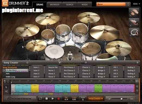Click the undo arrow above the song track
Screen dimensions: 142x104
pyautogui.click(x=5, y=81)
